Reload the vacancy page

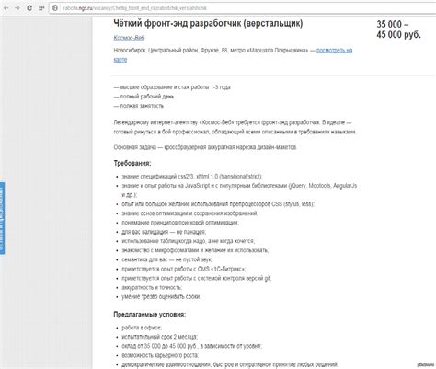29,8
